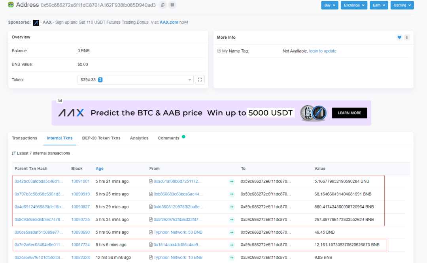Click the My Name Tag help icon
Screen dimensions: 427x263
[x=219, y=51]
